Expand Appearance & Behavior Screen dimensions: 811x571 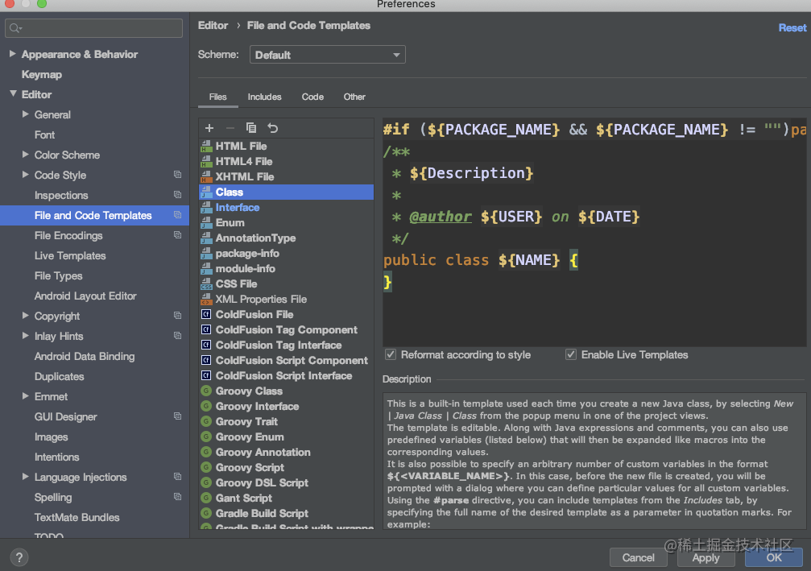[12, 54]
